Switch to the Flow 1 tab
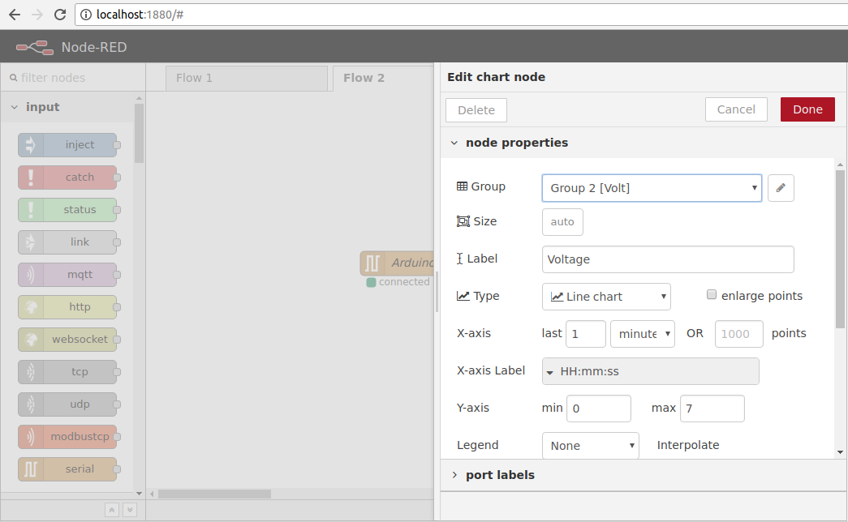This screenshot has height=522, width=848. [247, 79]
